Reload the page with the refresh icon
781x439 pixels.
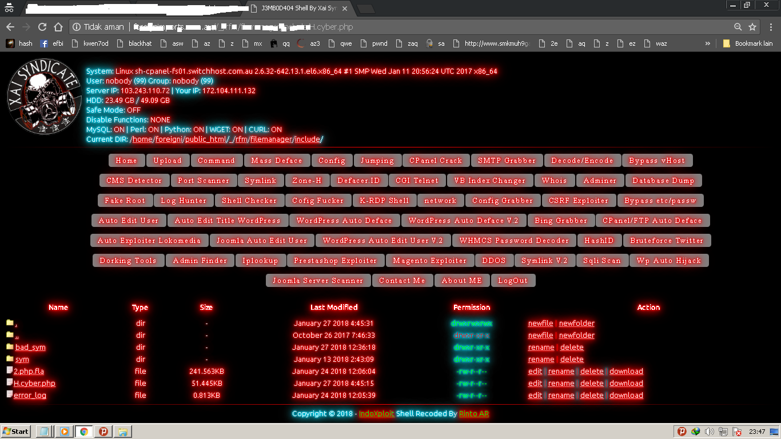coord(42,27)
